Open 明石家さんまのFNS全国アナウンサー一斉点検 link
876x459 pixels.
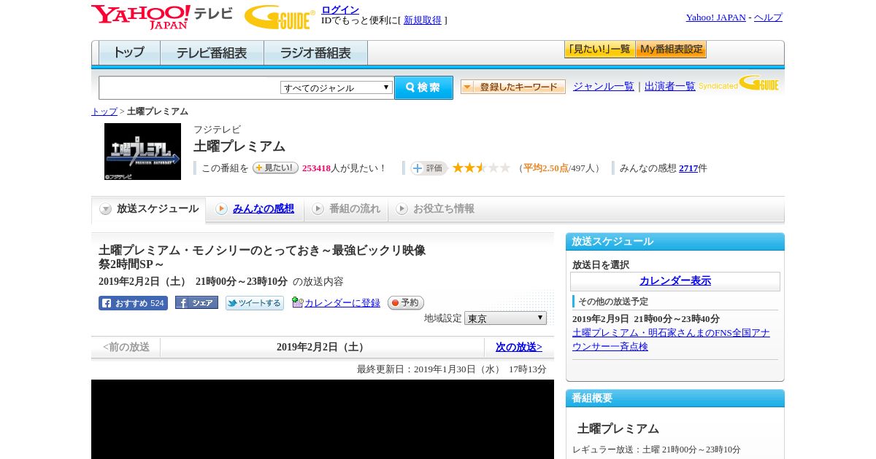click(671, 340)
